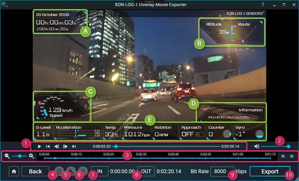Click the Back button
The width and height of the screenshot is (299, 181).
[x=35, y=171]
